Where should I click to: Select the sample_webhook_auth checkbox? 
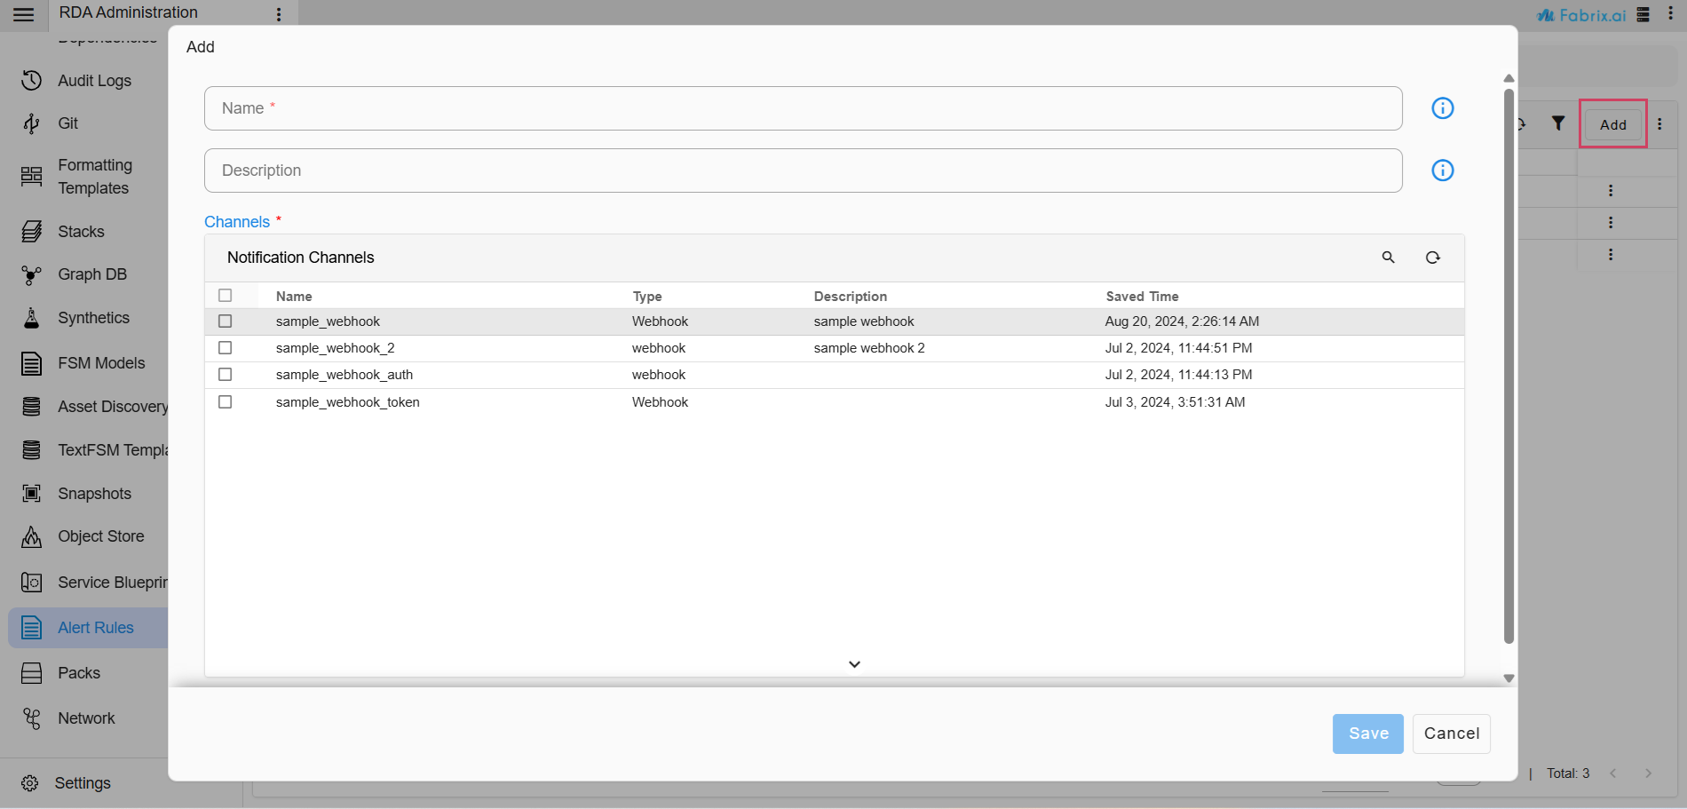point(226,375)
